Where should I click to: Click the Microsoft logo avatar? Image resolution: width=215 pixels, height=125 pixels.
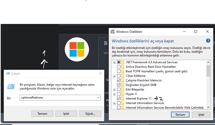click(x=77, y=49)
